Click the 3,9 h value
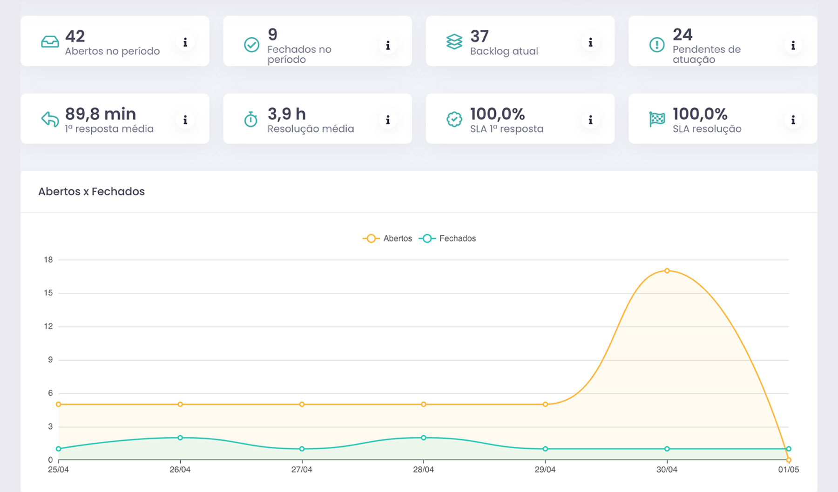The height and width of the screenshot is (492, 838). (x=287, y=114)
